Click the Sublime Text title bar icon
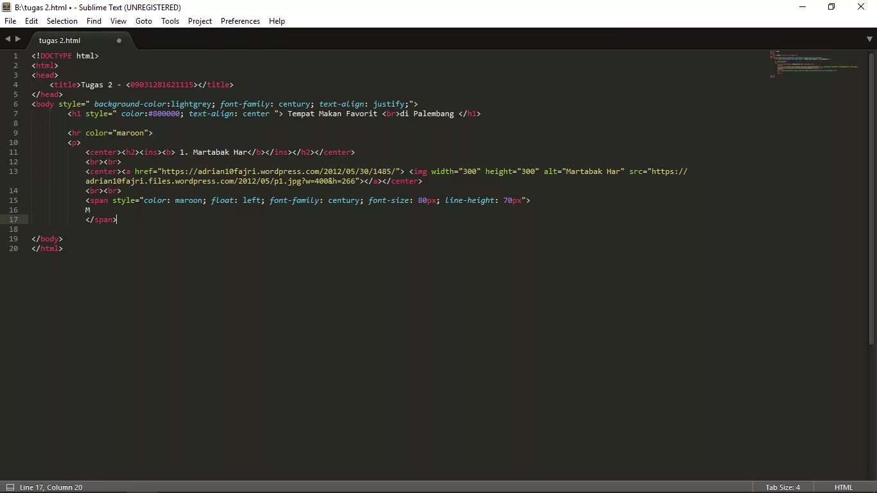 (7, 7)
